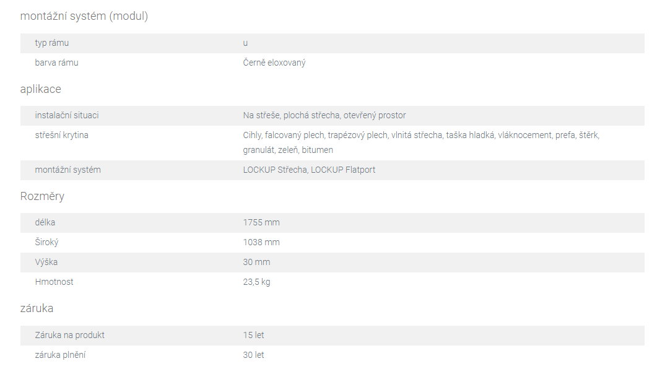Click the '30 let' performance warranty value

[x=253, y=355]
